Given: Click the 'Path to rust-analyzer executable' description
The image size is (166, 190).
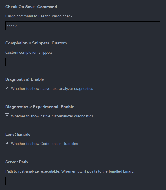Looking at the screenshot, I should [x=70, y=171].
